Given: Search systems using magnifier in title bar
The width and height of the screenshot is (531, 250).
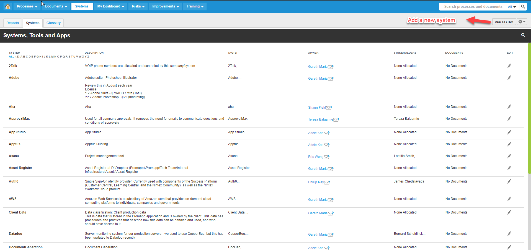Looking at the screenshot, I should pos(523,35).
